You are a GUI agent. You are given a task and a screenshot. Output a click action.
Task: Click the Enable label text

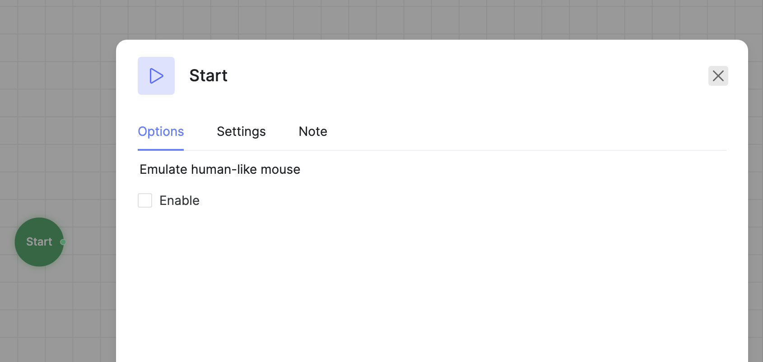(x=179, y=200)
